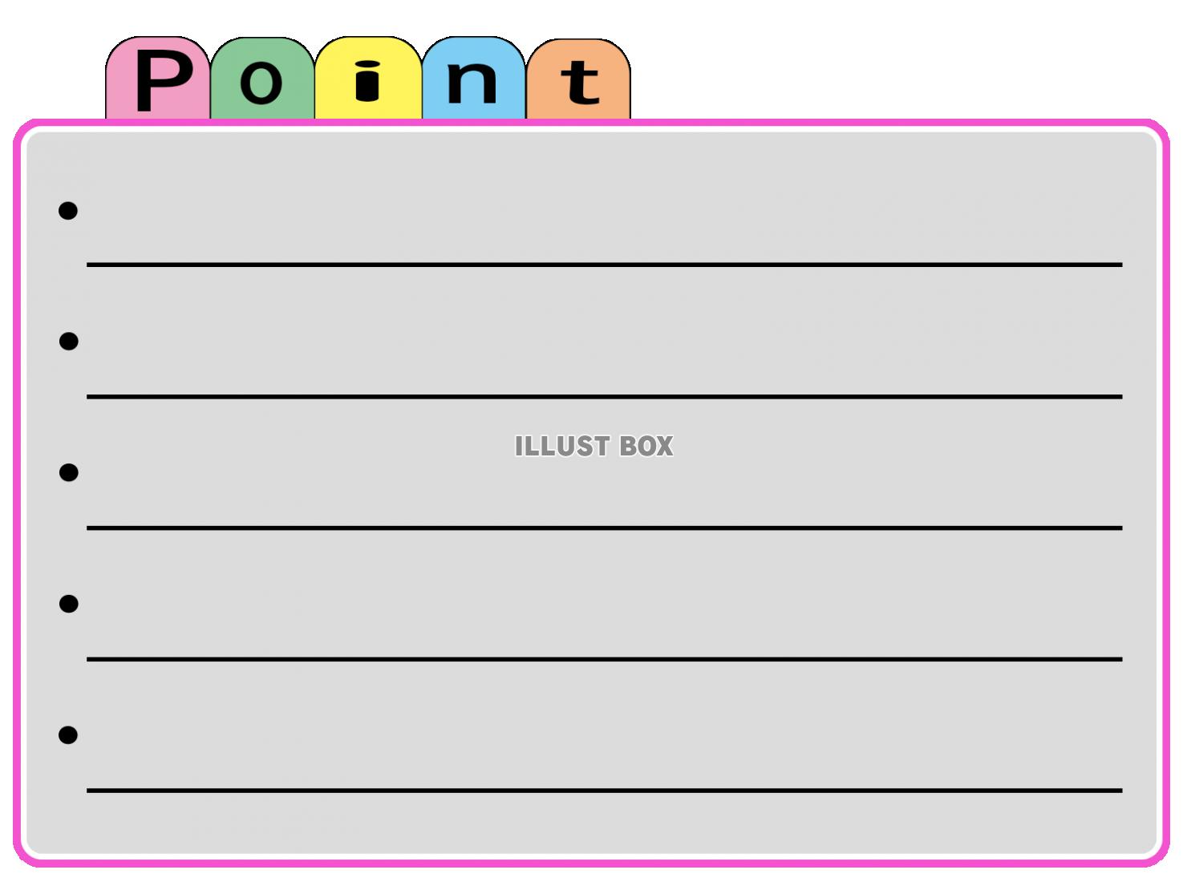Click the fourth underline writing line

click(604, 659)
